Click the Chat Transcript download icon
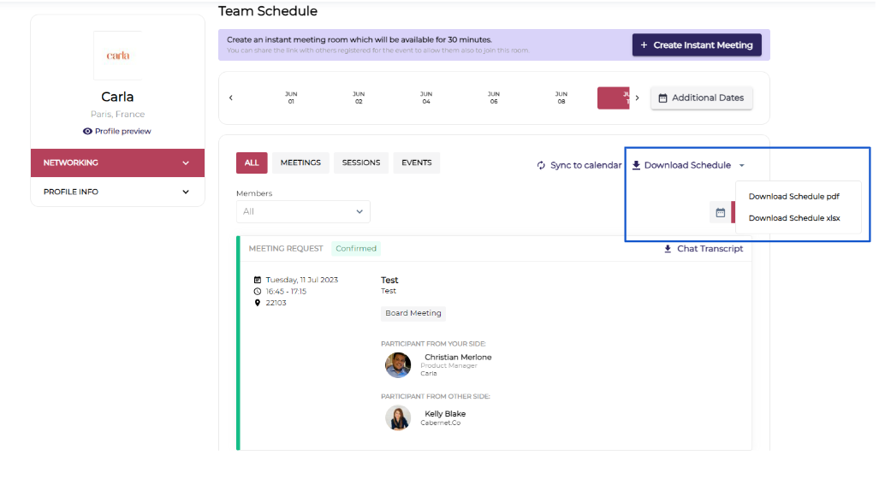885x485 pixels. point(668,249)
